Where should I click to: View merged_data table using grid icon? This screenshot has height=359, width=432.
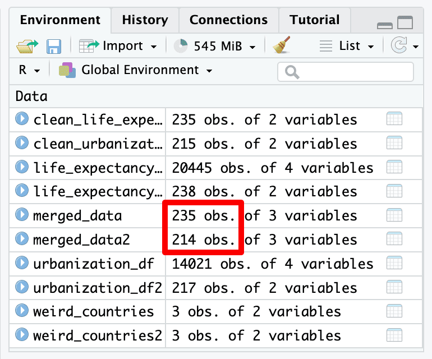(394, 215)
